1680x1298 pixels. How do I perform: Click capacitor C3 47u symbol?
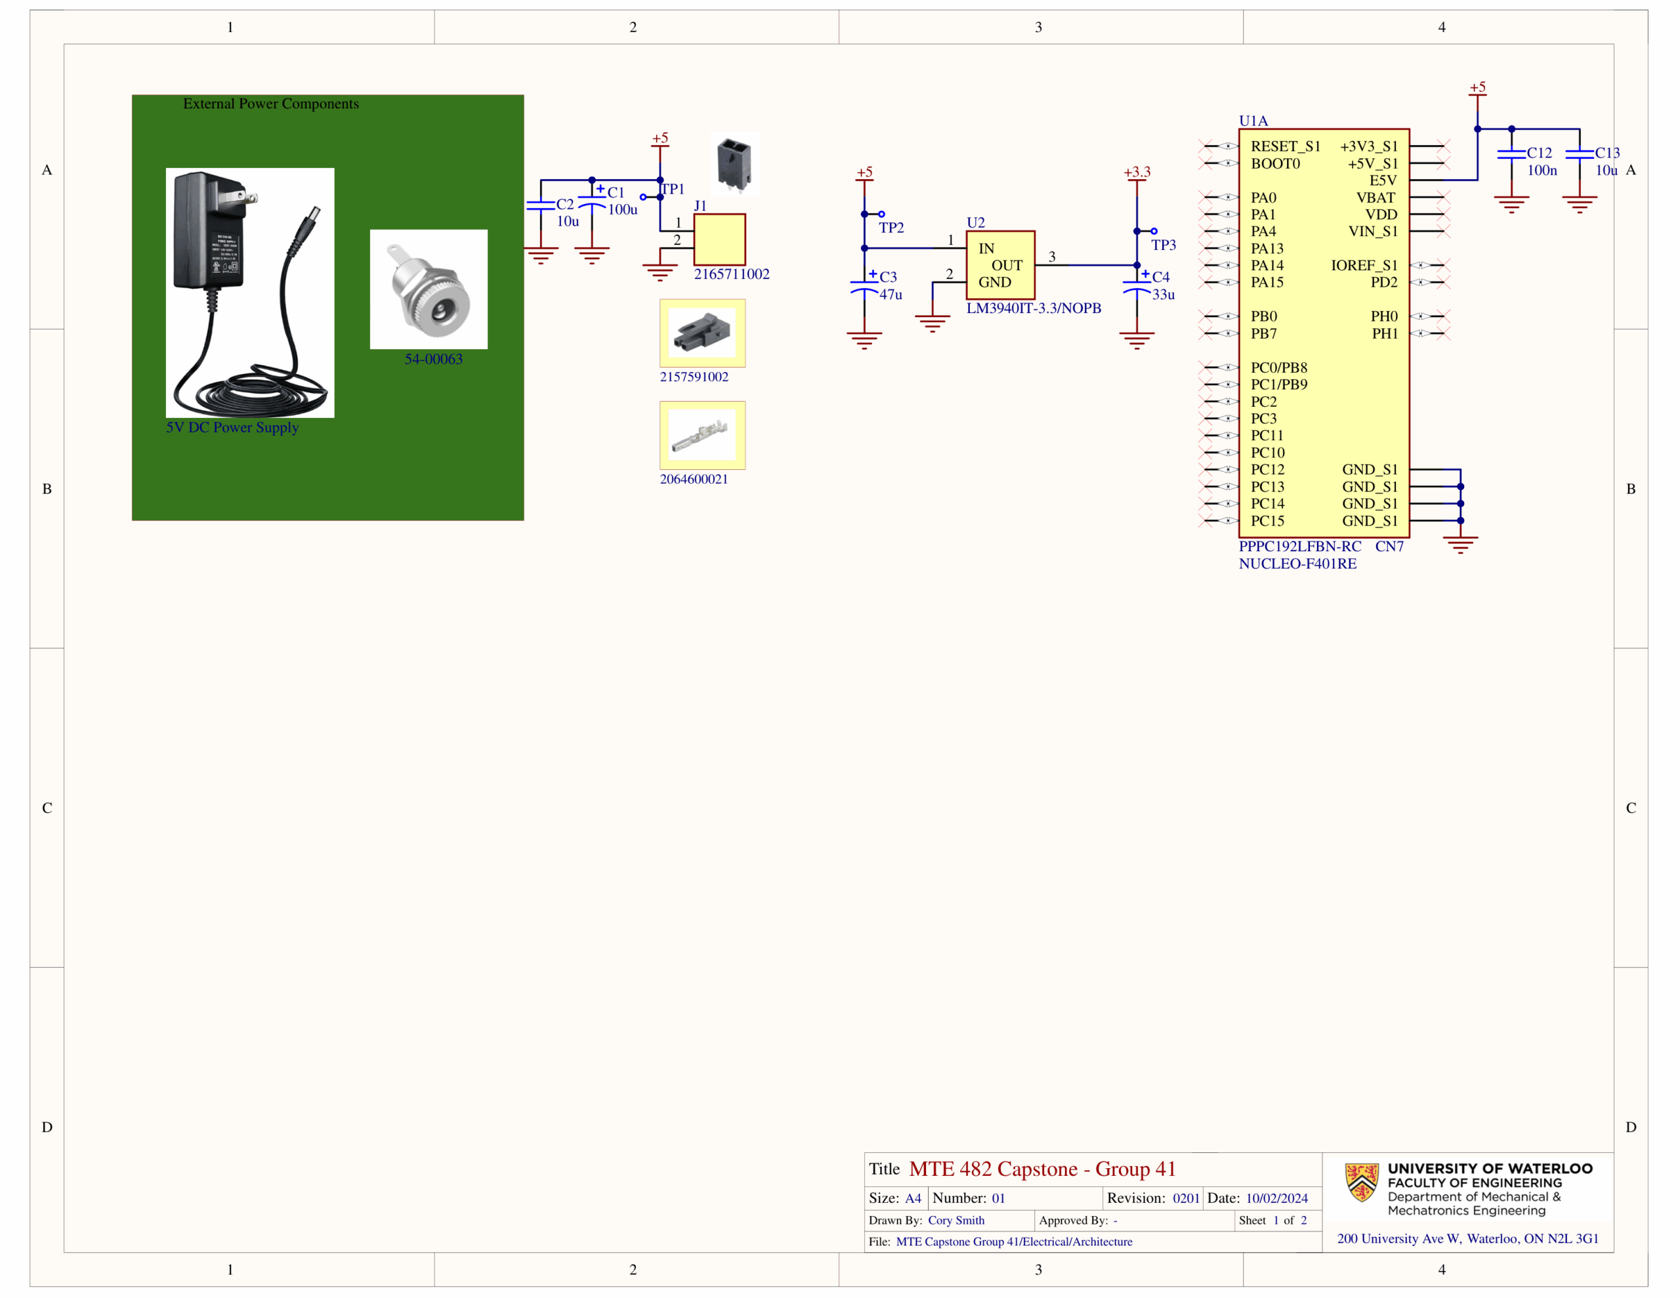[x=865, y=287]
